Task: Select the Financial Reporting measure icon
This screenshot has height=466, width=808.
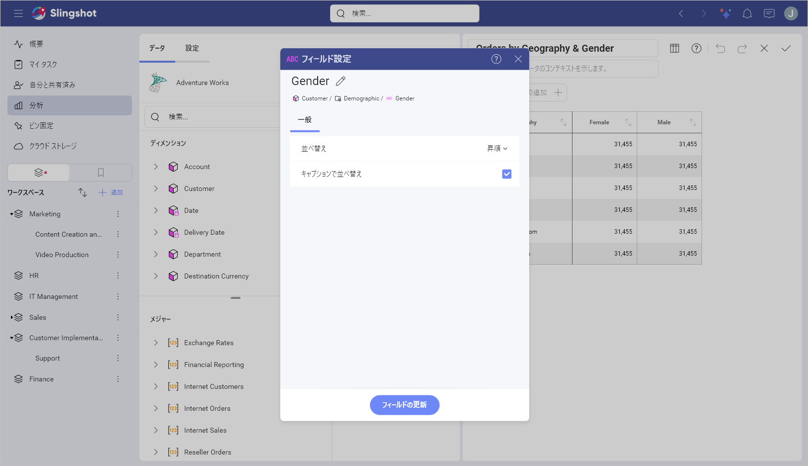Action: pyautogui.click(x=173, y=365)
